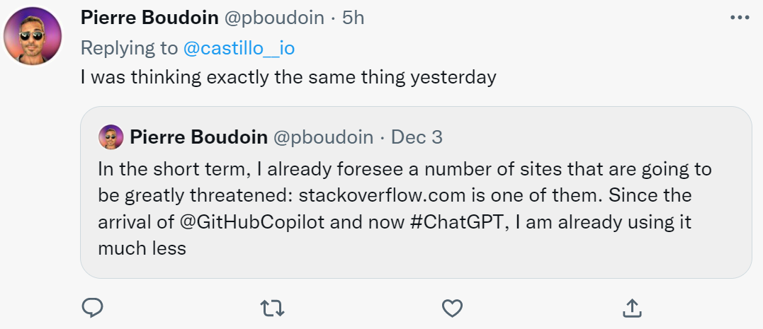Like the tweet with the heart icon

point(452,308)
